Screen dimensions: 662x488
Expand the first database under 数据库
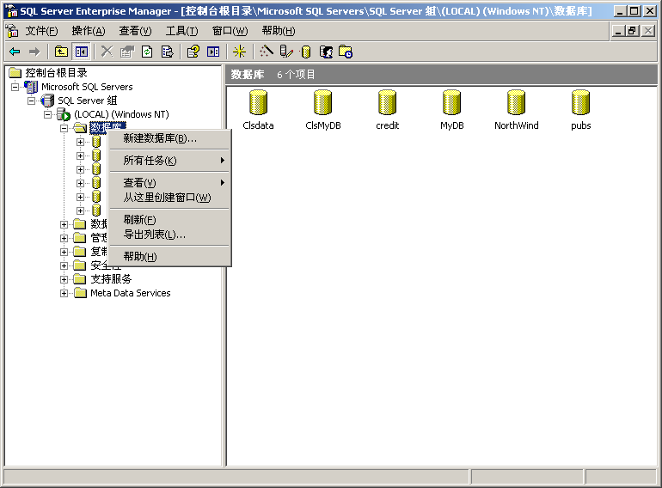[80, 142]
